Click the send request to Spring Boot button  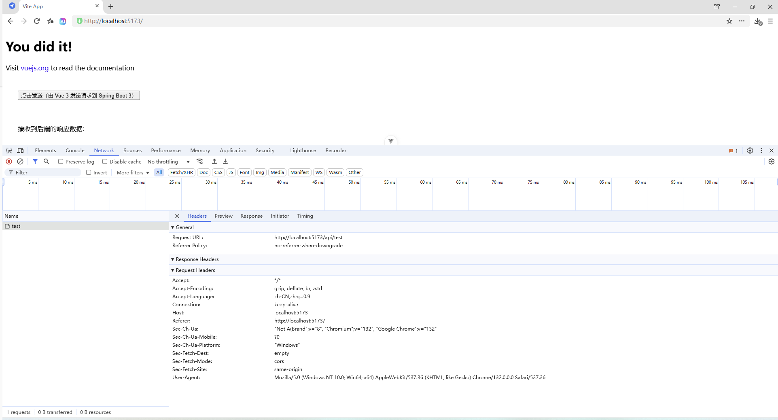click(79, 95)
